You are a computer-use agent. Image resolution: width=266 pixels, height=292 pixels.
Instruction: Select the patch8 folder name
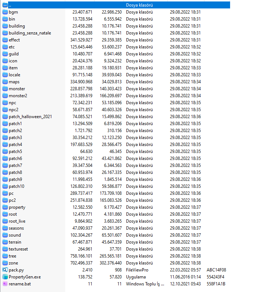click(15, 172)
